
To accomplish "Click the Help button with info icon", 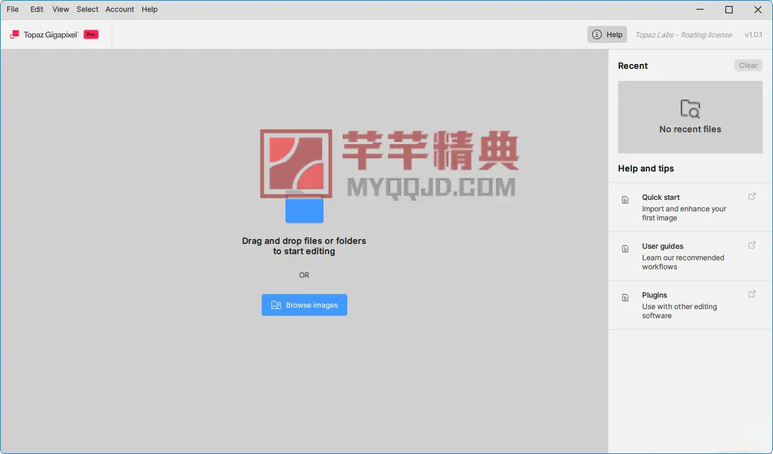I will [x=607, y=34].
